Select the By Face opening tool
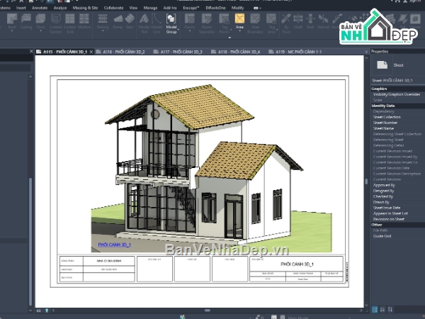 pyautogui.click(x=286, y=23)
